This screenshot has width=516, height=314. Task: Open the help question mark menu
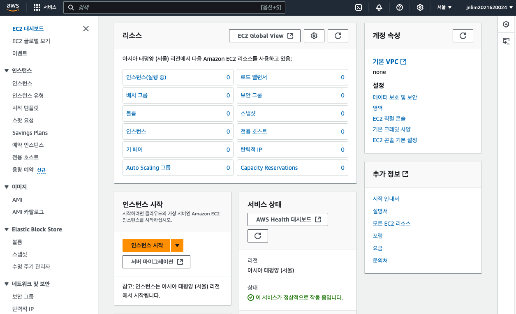point(399,7)
